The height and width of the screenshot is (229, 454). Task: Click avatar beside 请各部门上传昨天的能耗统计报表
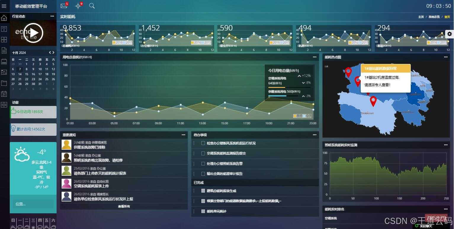[x=66, y=171]
